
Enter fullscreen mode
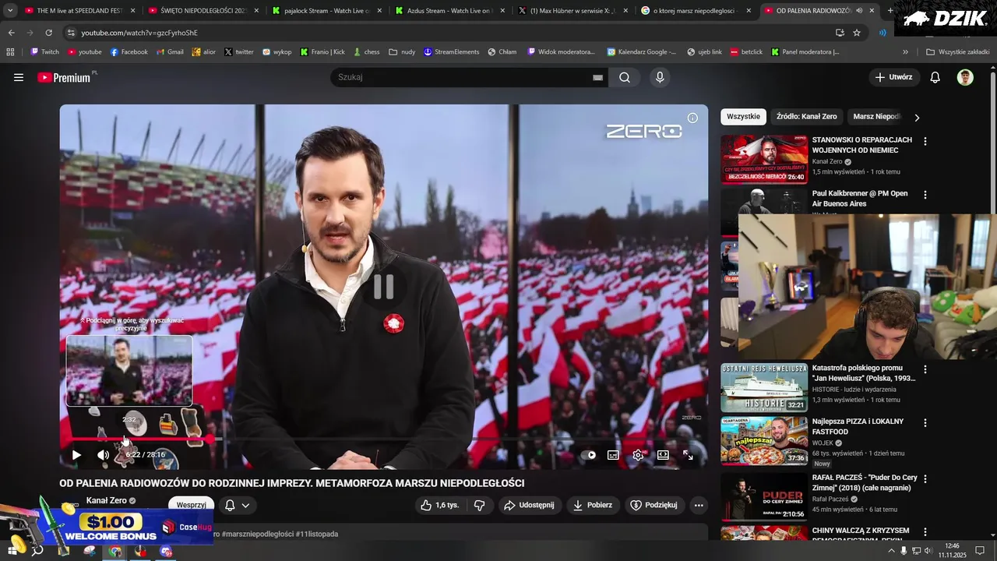688,455
